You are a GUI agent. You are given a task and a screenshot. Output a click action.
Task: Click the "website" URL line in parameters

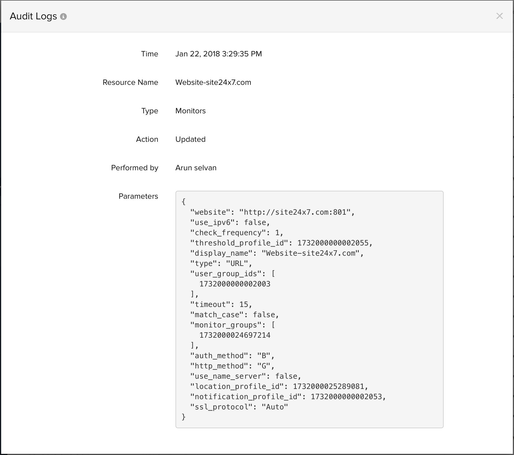tap(272, 212)
